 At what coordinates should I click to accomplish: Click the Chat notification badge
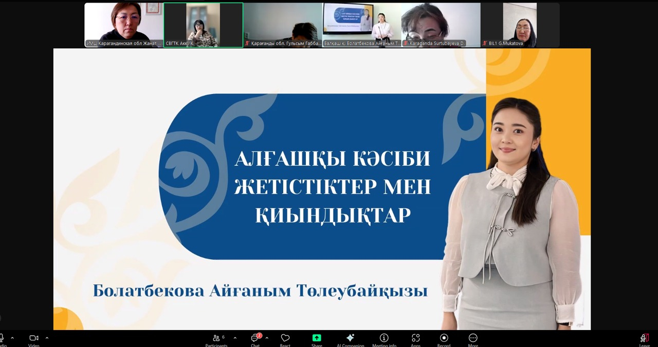260,334
